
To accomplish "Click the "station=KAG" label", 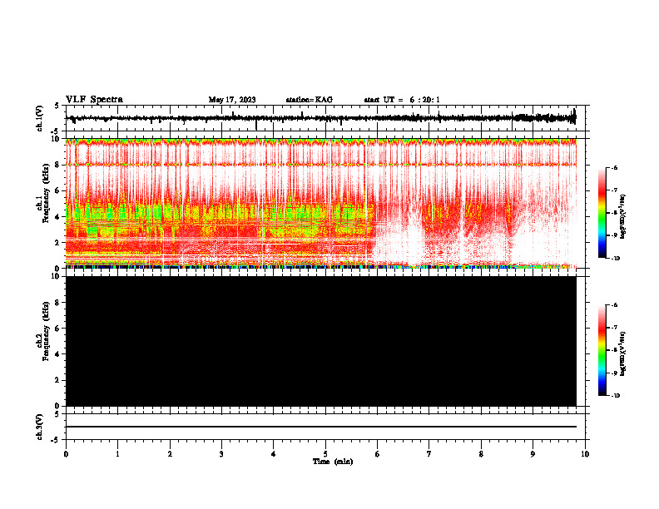I will 310,100.
